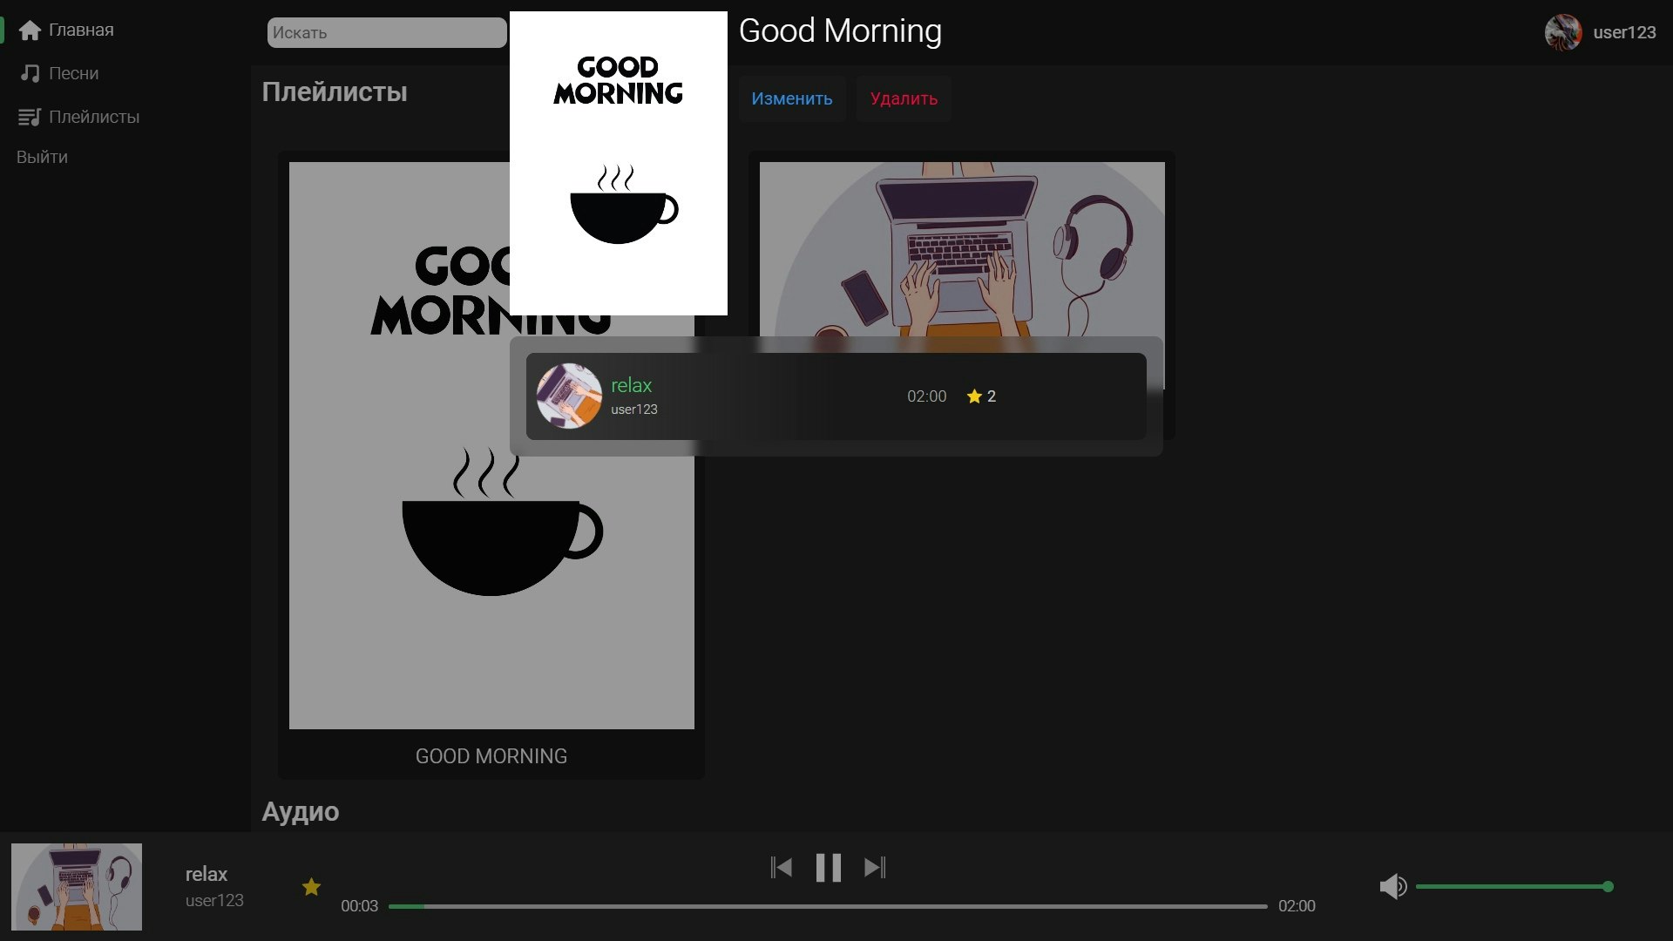Click the Изменить edit button

pos(792,98)
